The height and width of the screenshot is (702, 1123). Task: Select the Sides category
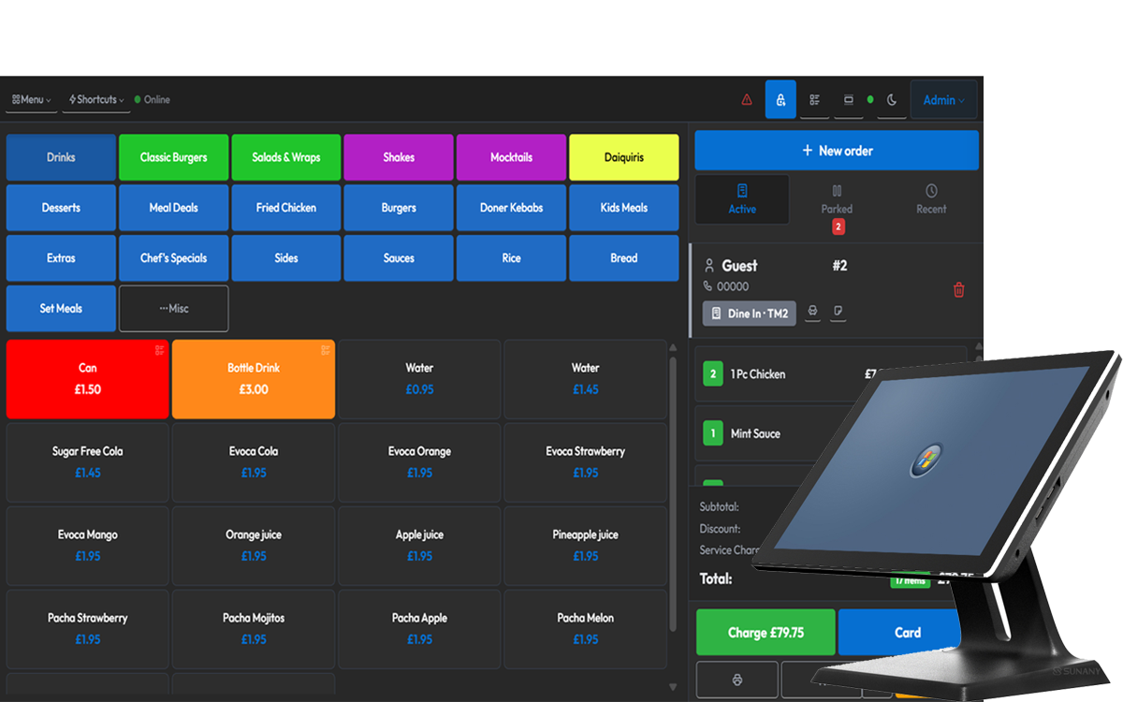pos(286,258)
